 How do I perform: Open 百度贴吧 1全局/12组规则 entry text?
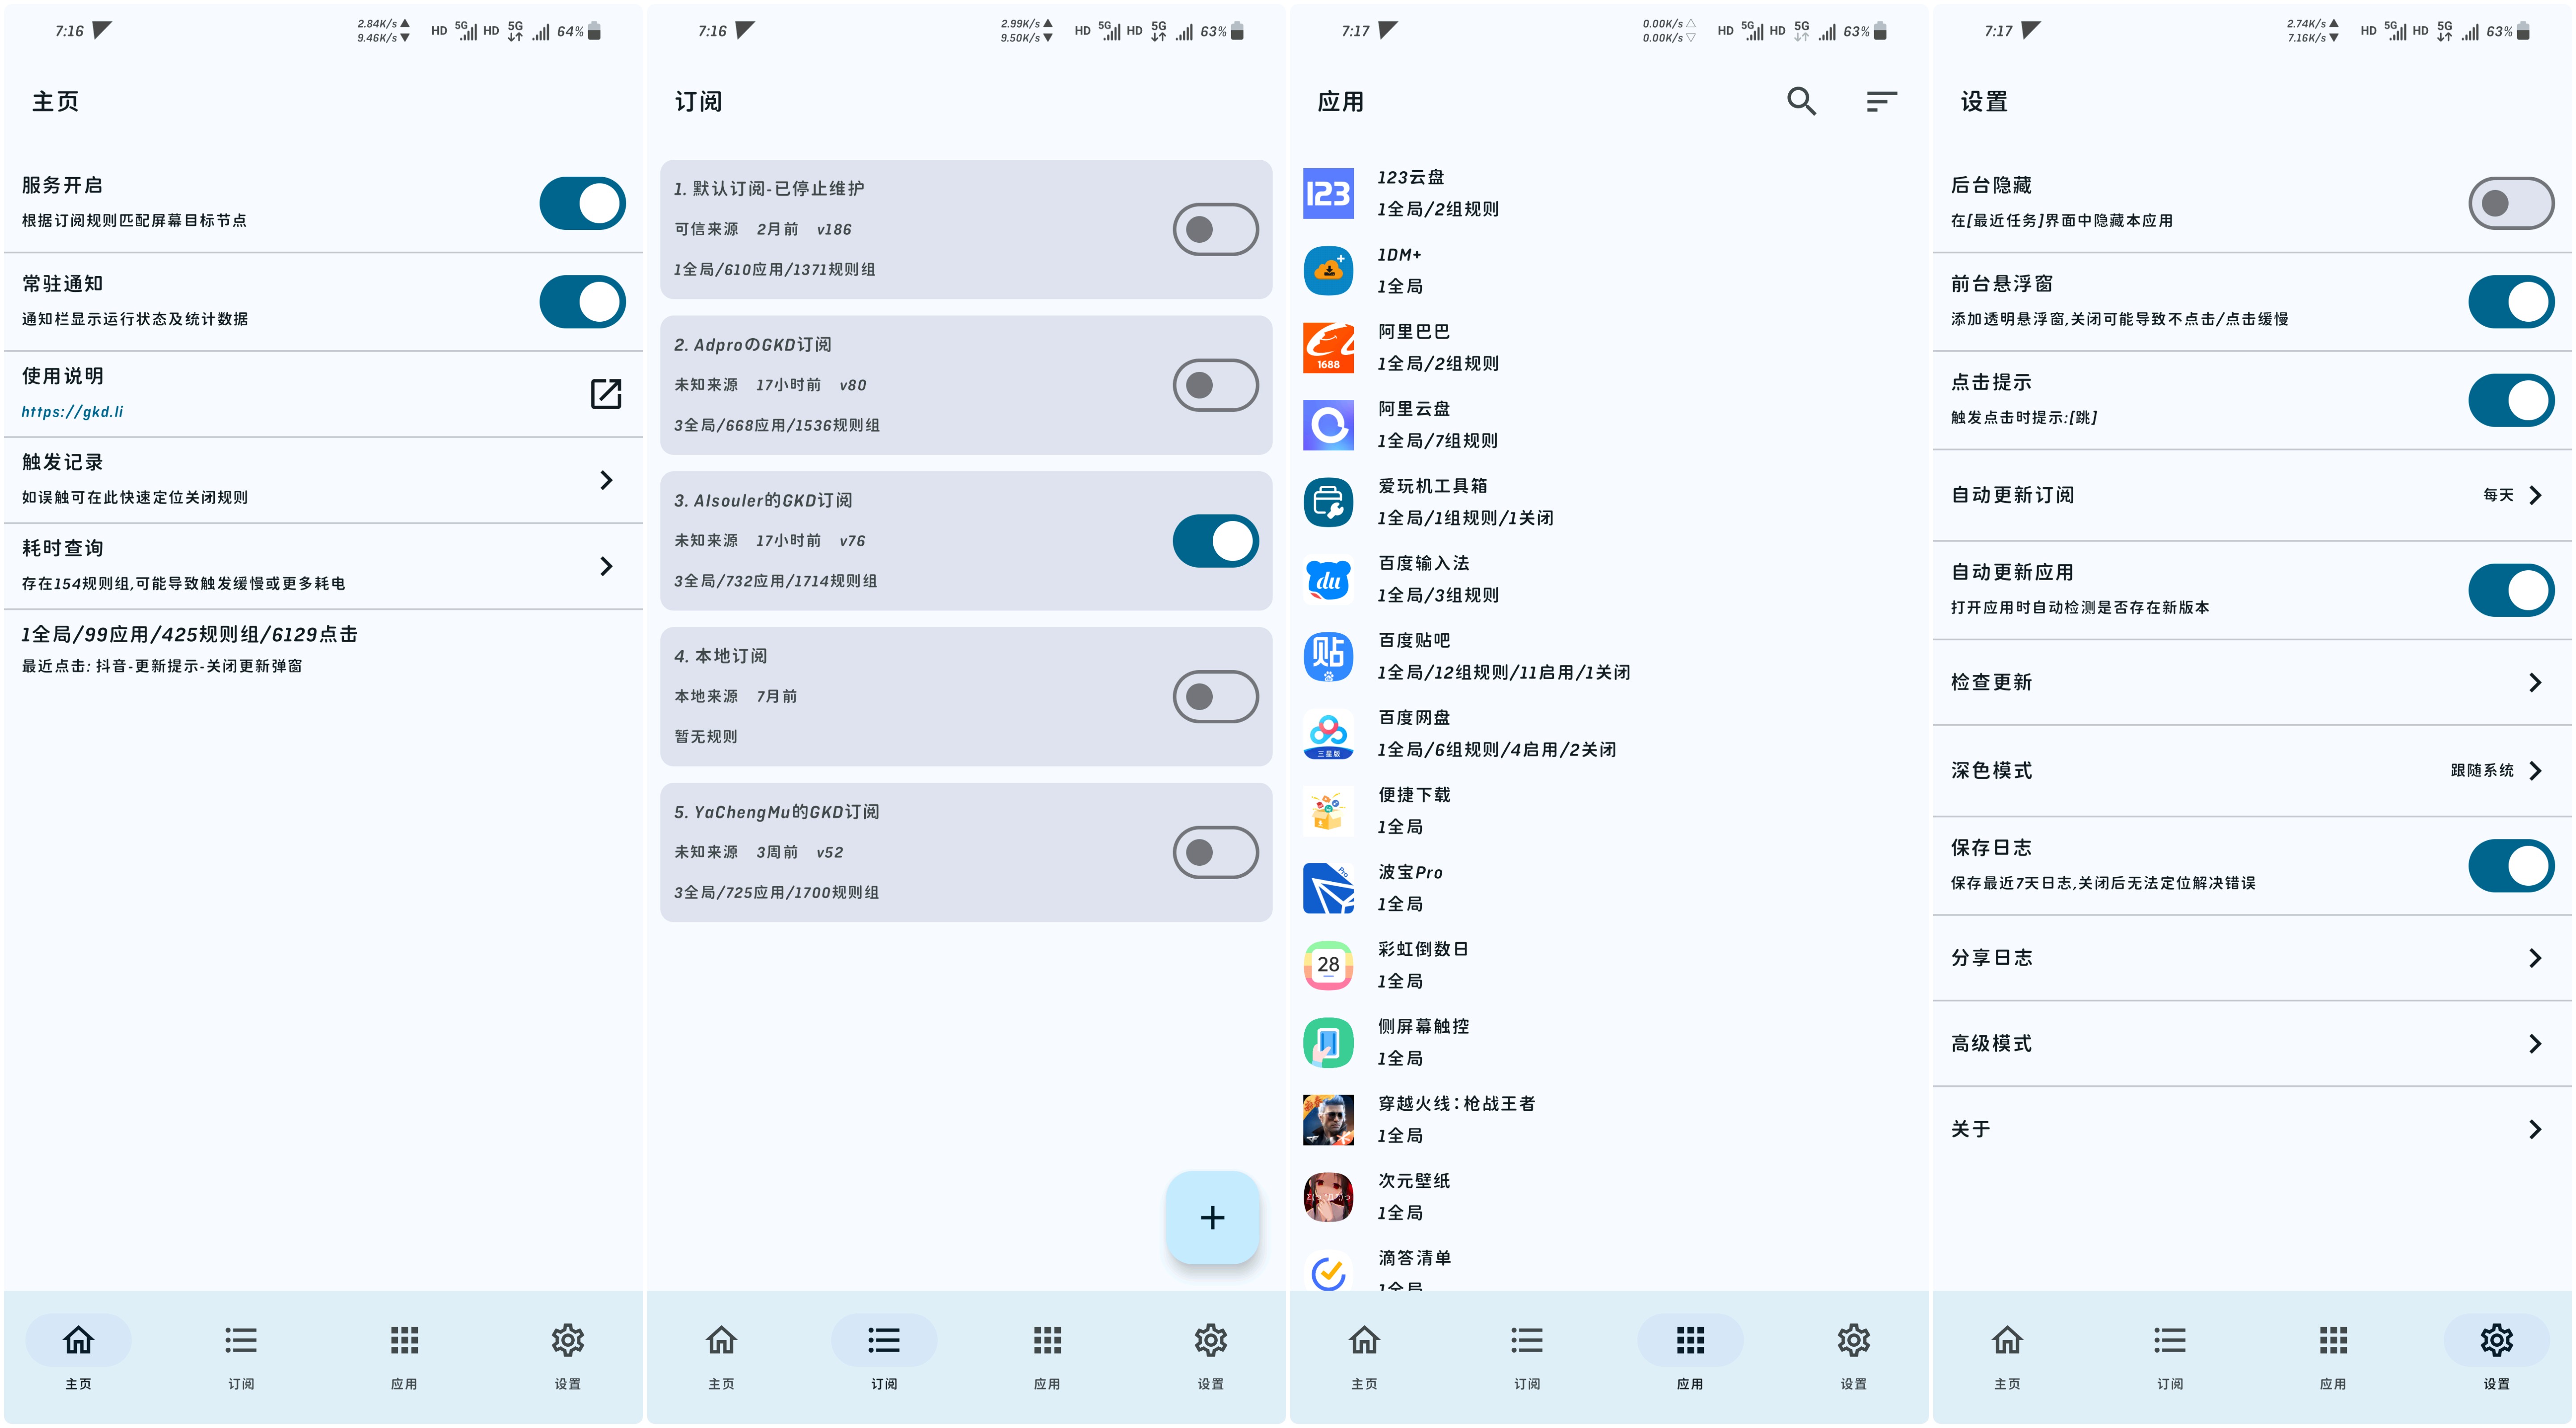click(1503, 672)
